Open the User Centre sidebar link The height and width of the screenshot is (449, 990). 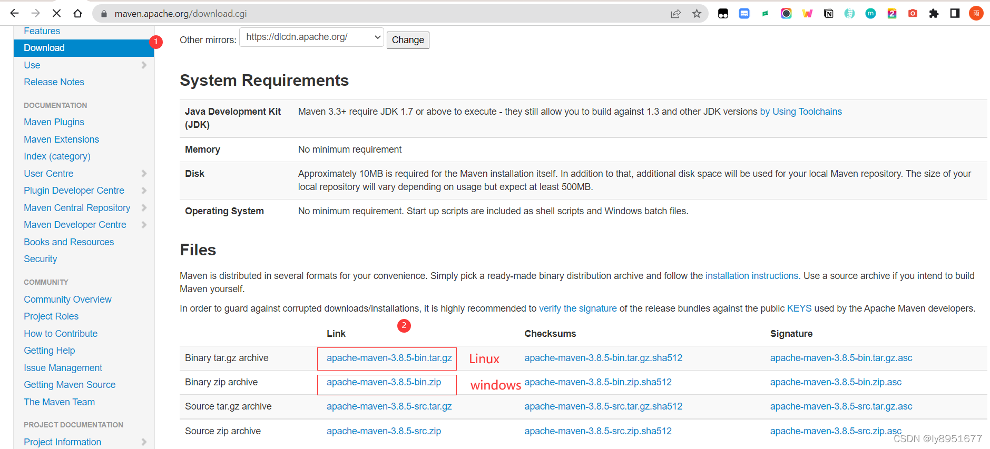pos(48,174)
